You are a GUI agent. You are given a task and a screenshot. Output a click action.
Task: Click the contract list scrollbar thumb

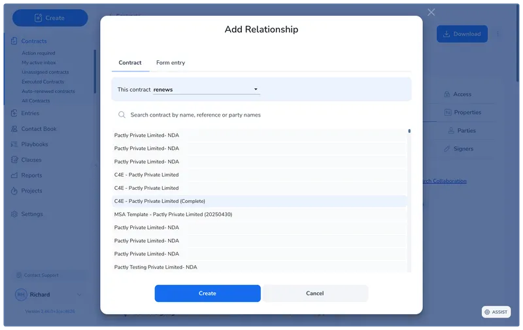pos(409,131)
